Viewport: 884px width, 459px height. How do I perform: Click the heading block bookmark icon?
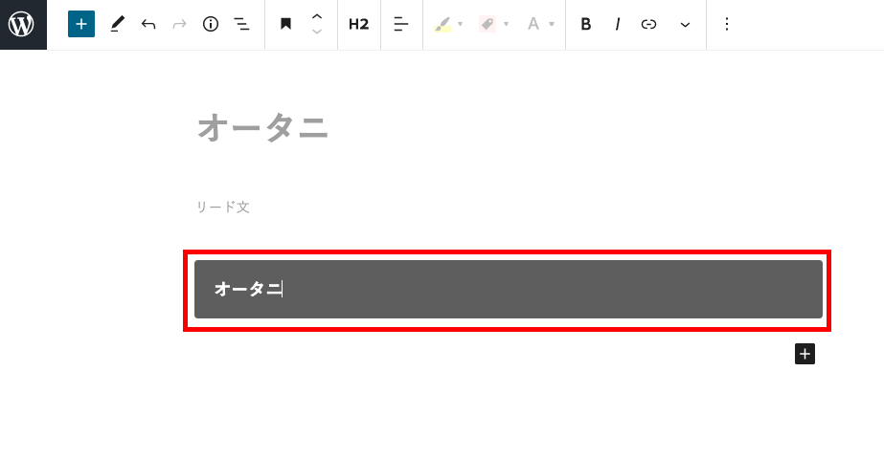coord(285,24)
